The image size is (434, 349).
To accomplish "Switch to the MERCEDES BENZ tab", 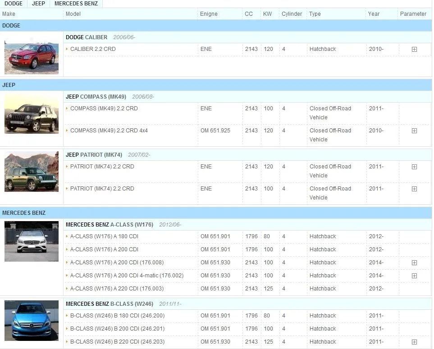I will coord(76,4).
